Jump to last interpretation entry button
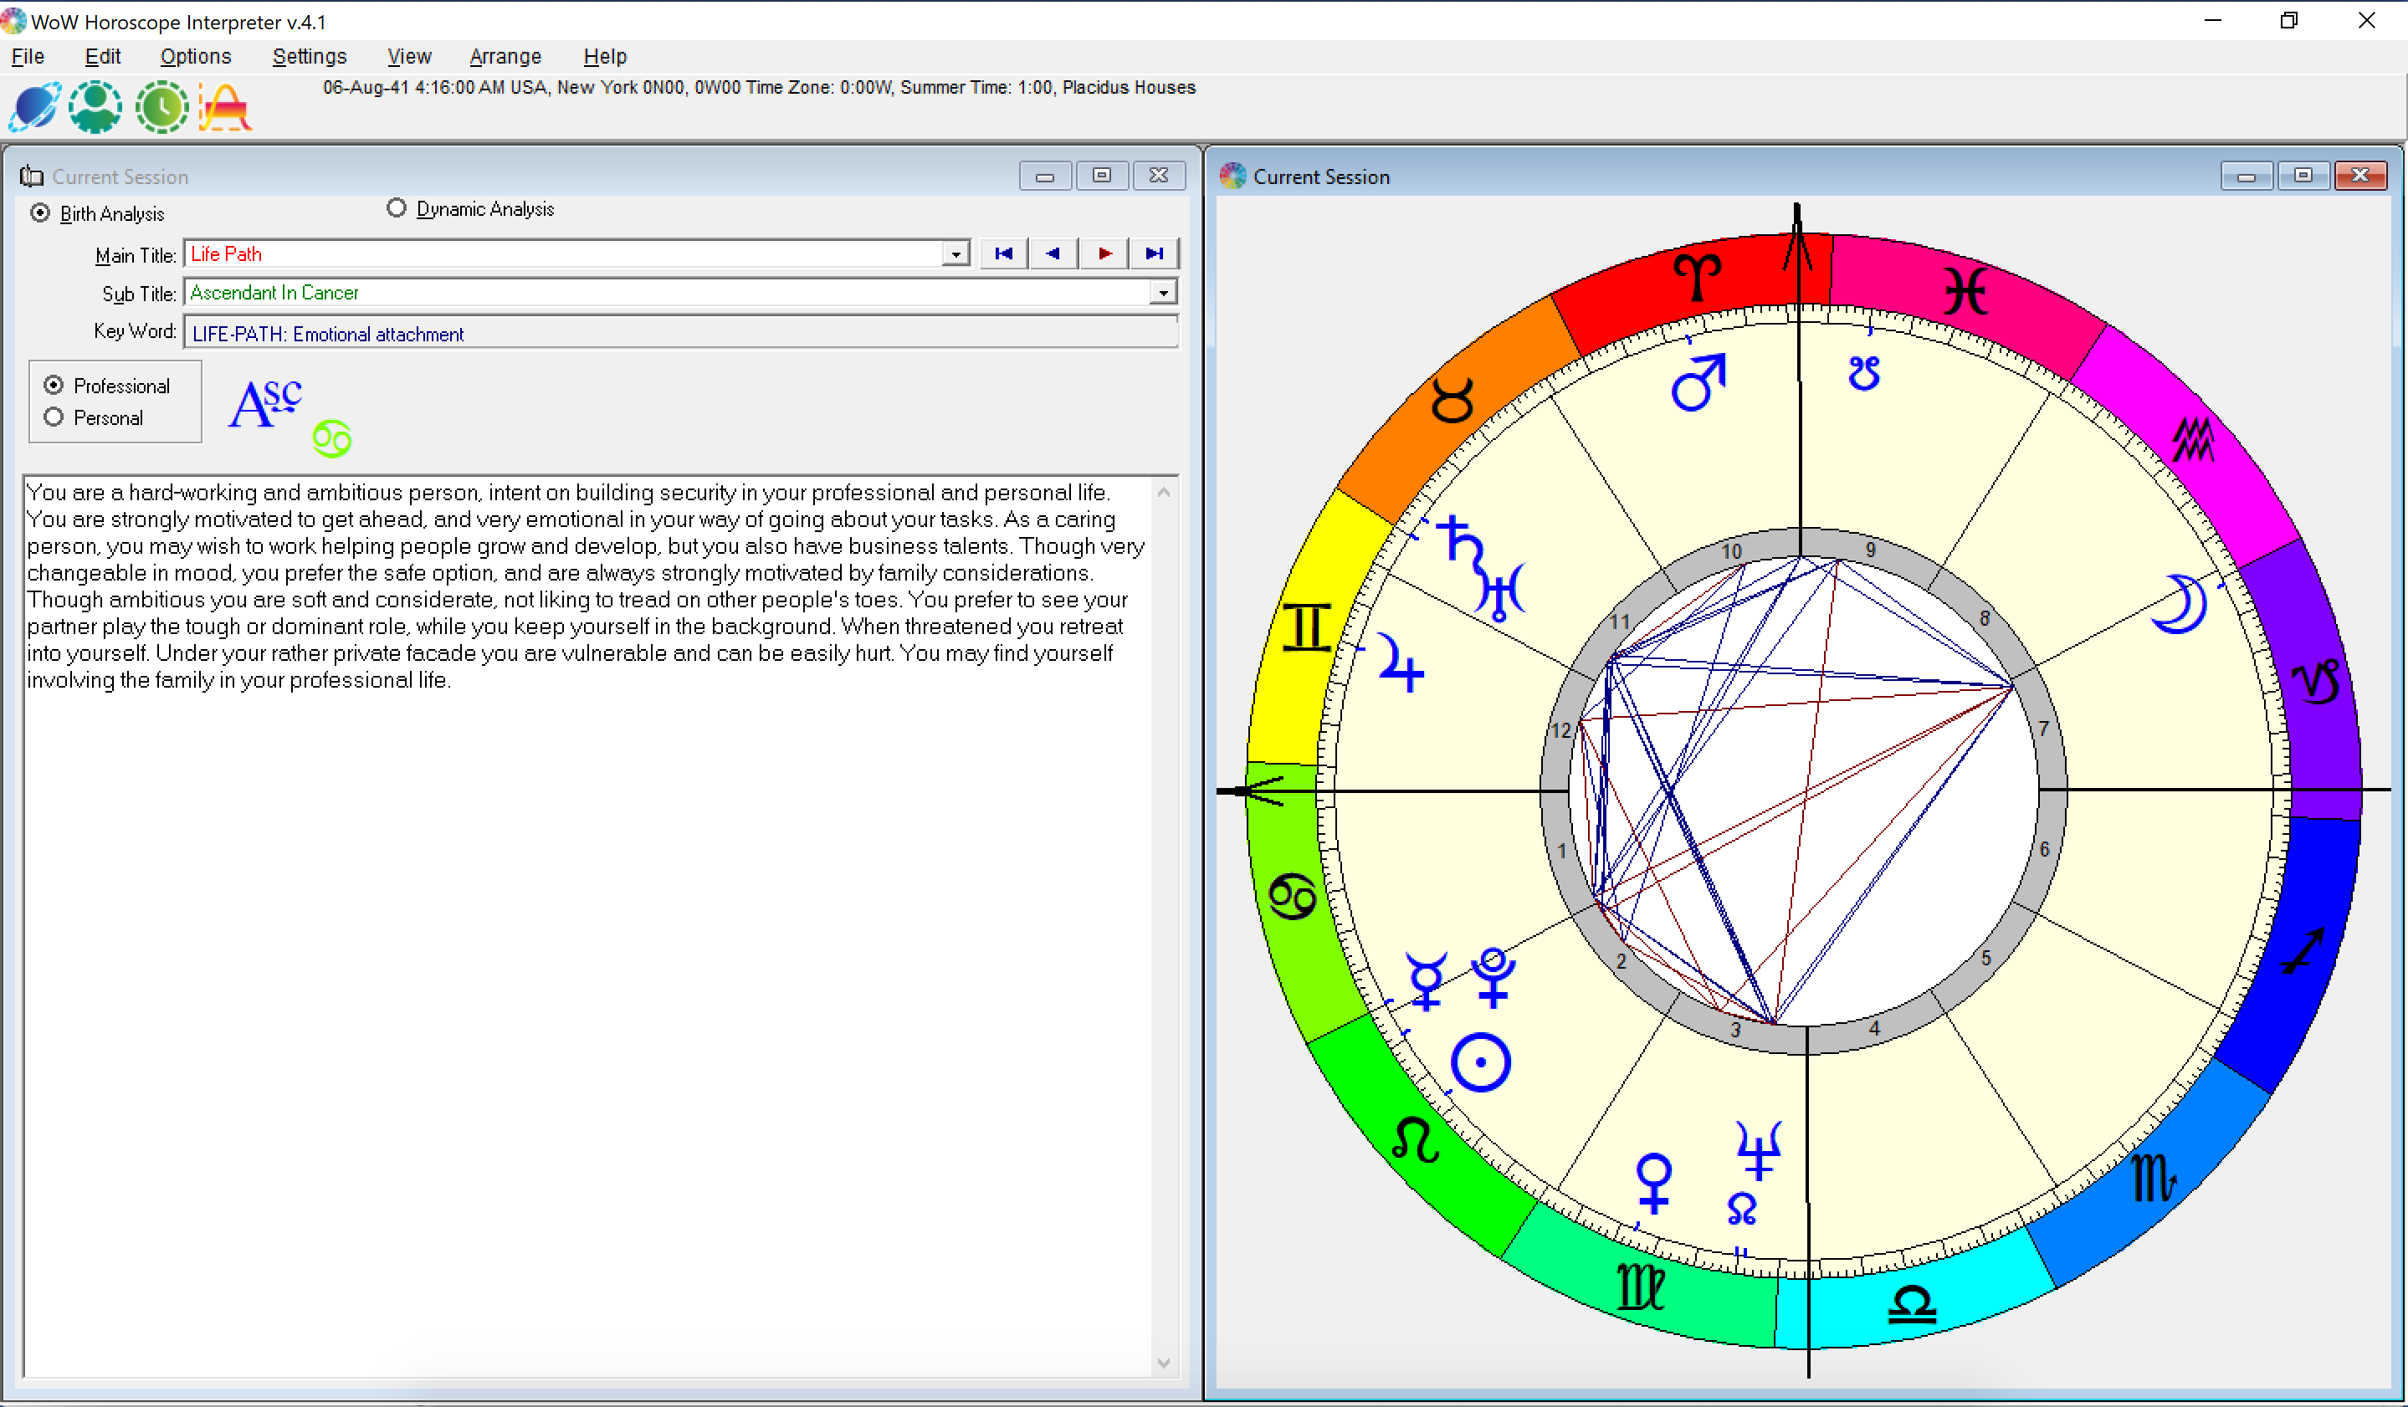 click(x=1155, y=254)
